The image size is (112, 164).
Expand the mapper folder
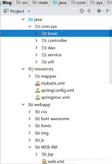click(30, 76)
